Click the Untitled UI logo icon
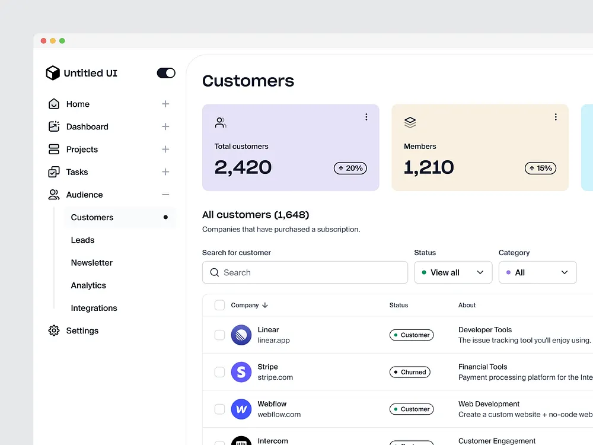The height and width of the screenshot is (445, 593). pos(53,72)
